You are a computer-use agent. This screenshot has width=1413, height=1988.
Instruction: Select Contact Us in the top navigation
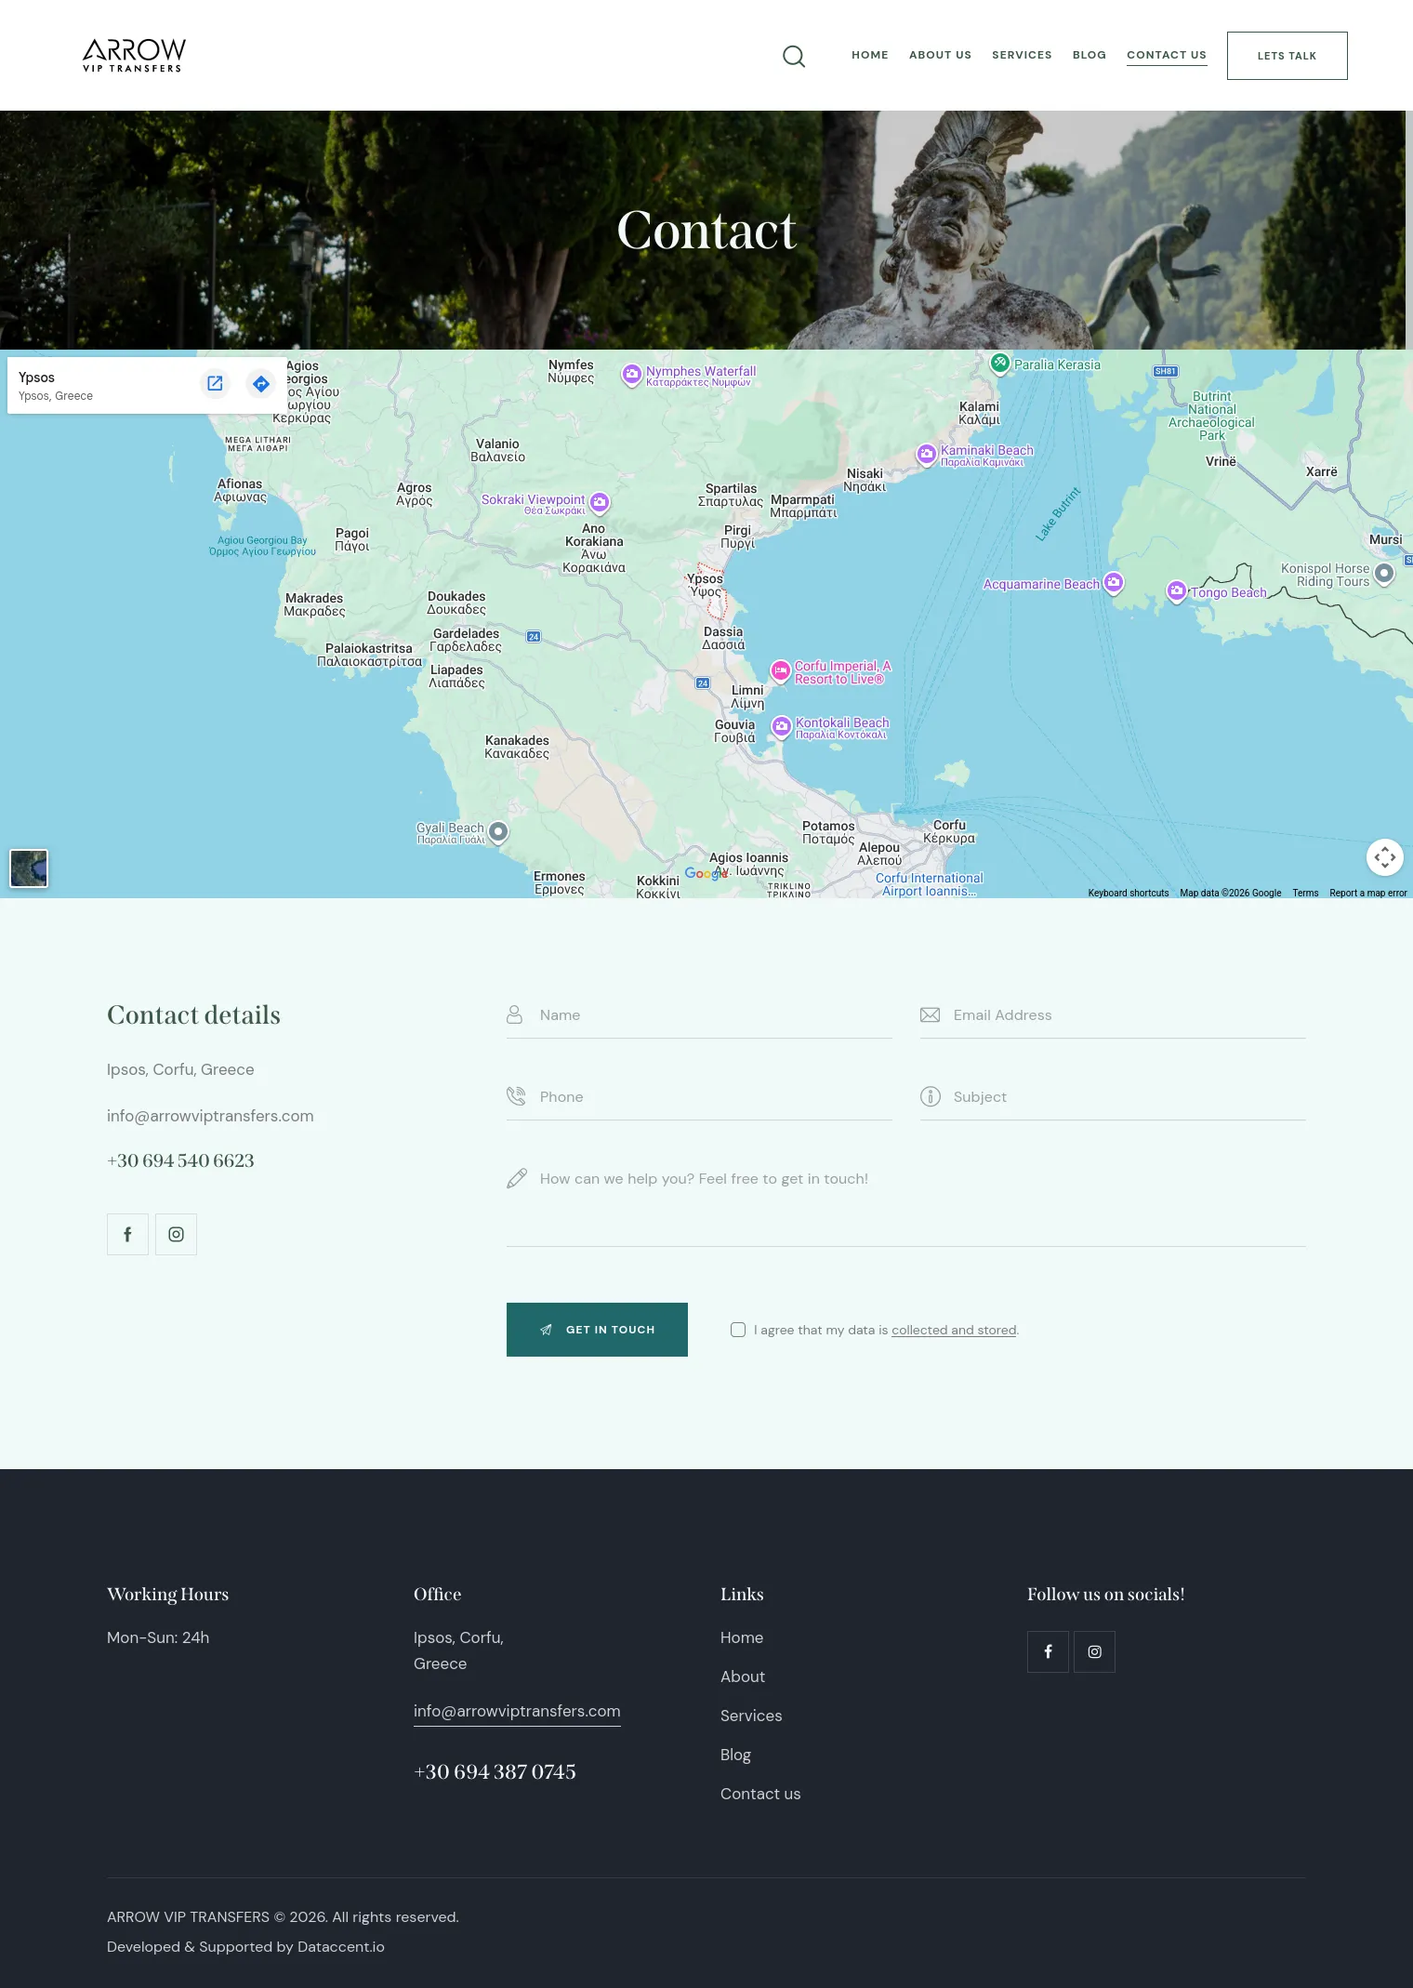coord(1167,56)
